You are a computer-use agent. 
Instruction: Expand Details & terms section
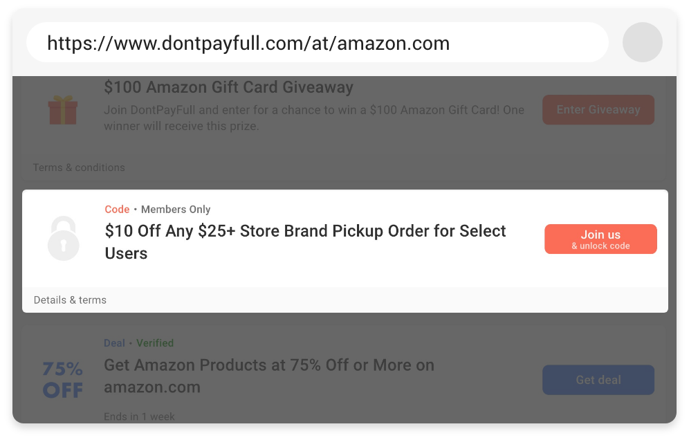tap(70, 300)
